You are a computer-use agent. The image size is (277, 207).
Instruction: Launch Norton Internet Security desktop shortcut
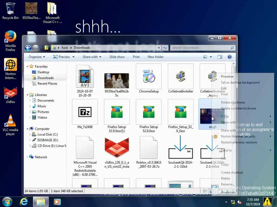click(11, 69)
